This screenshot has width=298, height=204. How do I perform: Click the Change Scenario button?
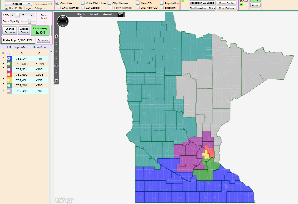10,30
